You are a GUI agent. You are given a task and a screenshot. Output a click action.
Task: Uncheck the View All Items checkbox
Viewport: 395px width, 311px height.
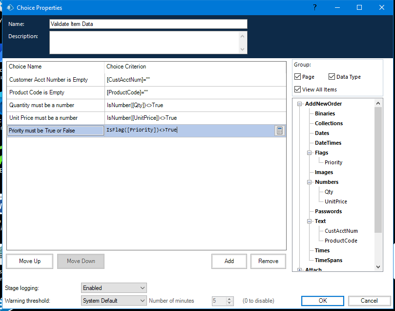(x=298, y=89)
